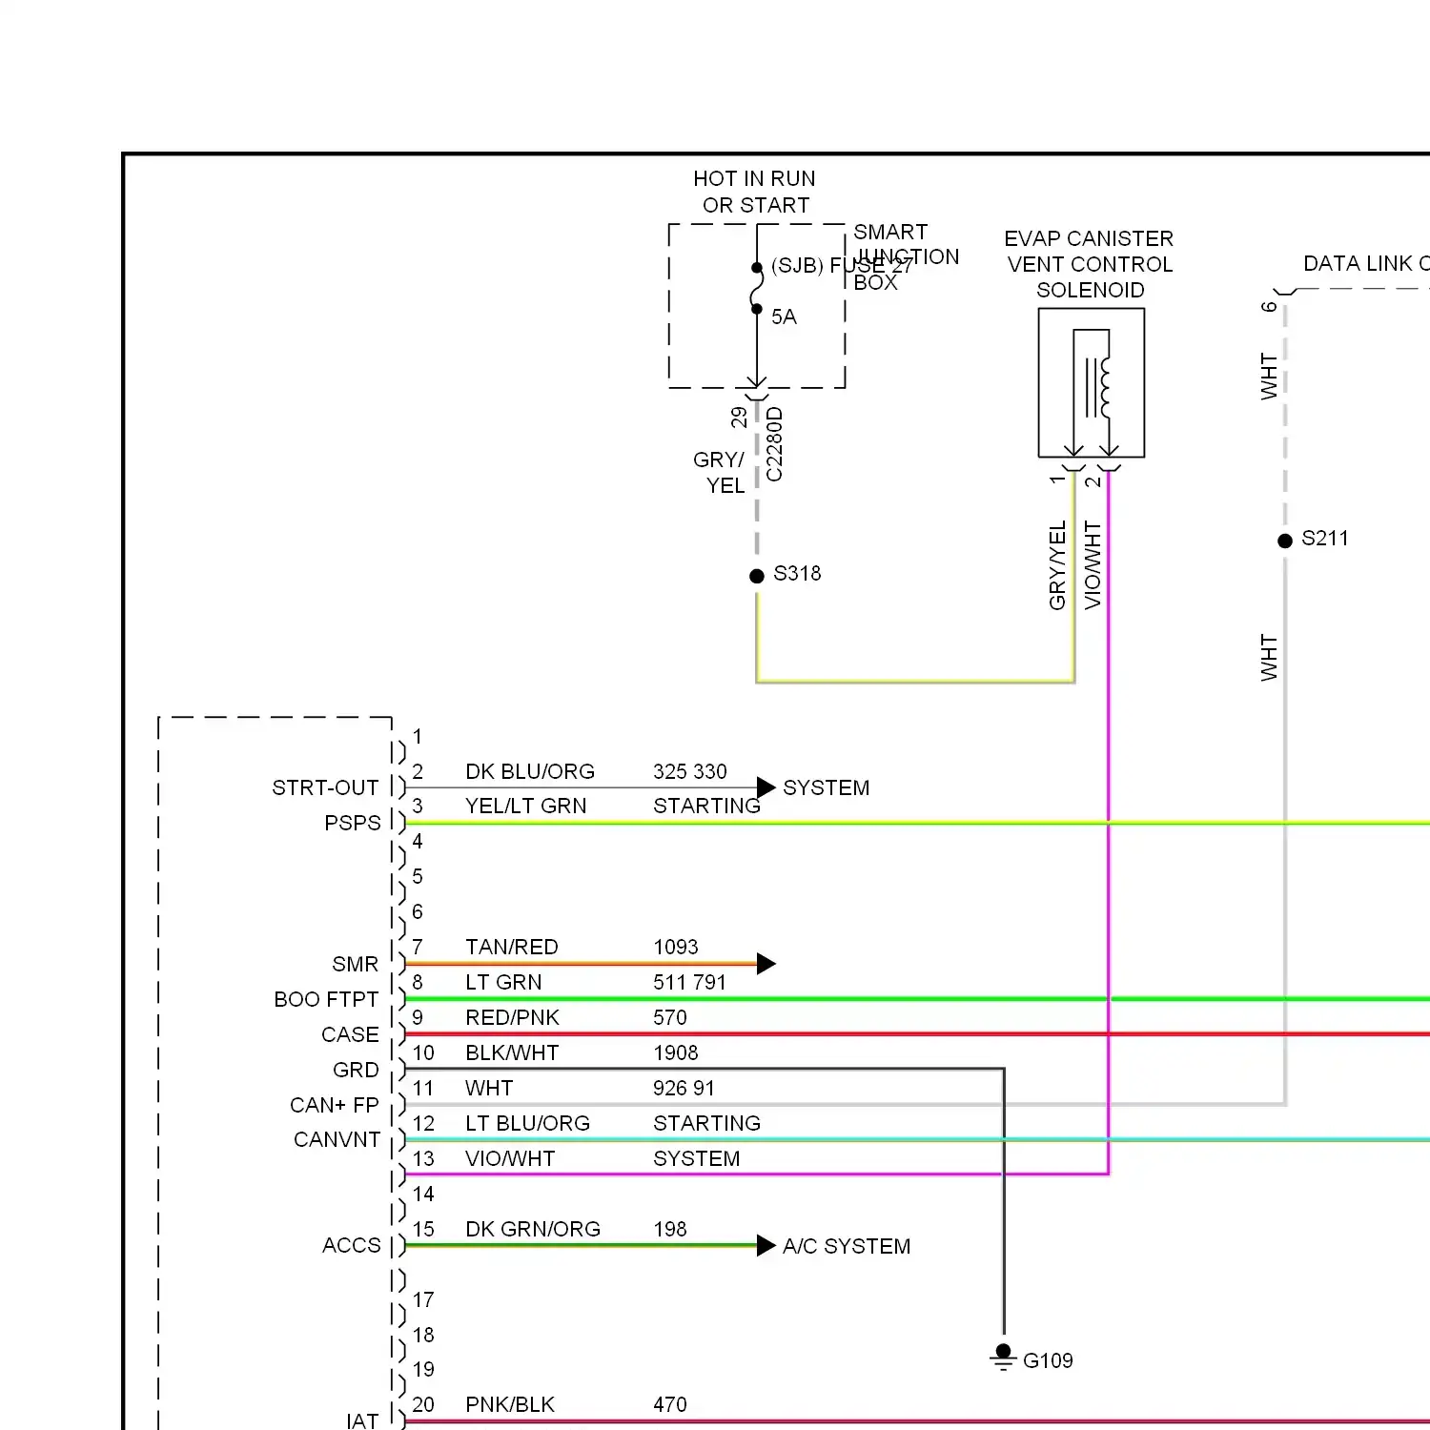
Task: Click the VIO/WHT text on pin 13 row
Action: pos(510,1158)
